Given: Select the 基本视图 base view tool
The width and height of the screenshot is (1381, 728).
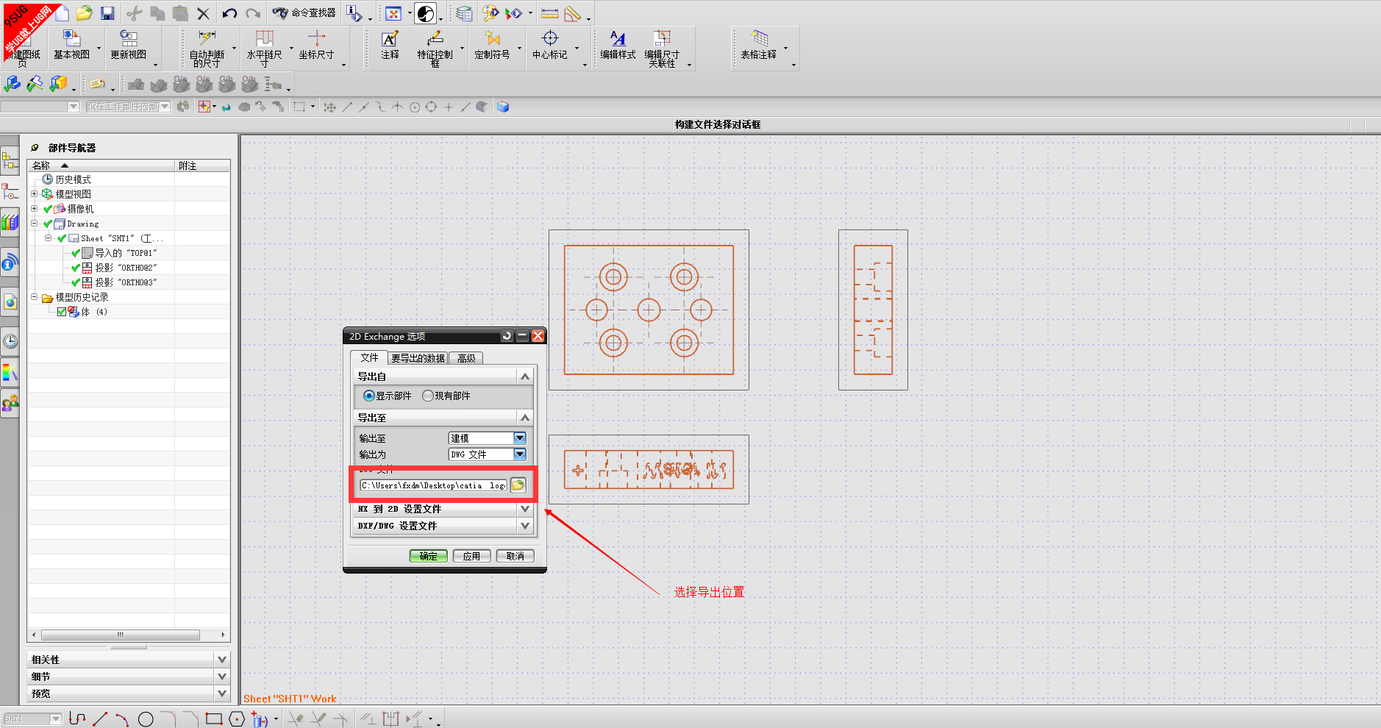Looking at the screenshot, I should click(x=72, y=46).
